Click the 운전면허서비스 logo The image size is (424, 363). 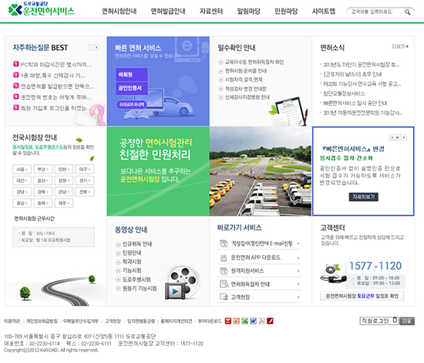pos(41,9)
